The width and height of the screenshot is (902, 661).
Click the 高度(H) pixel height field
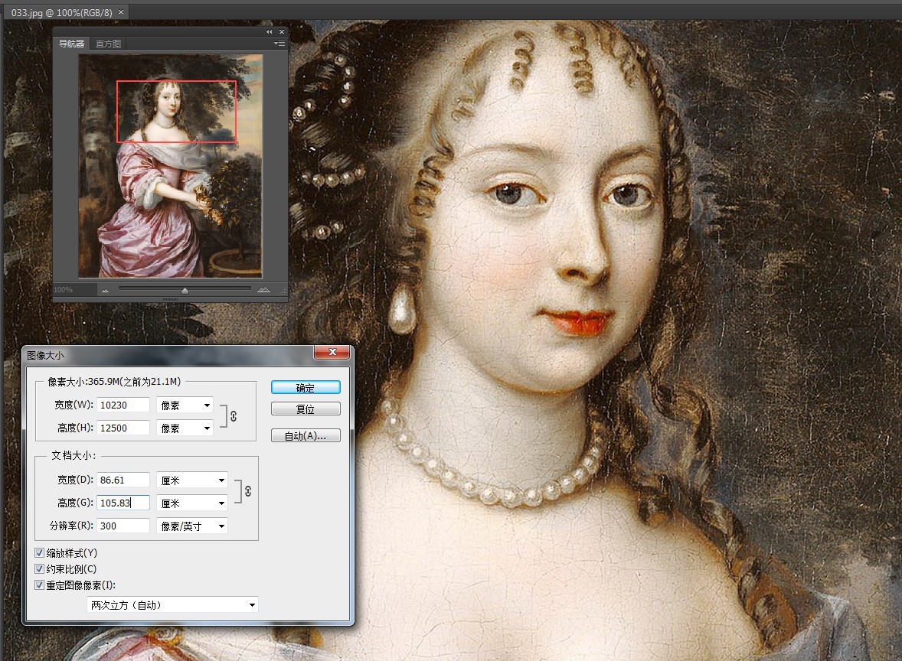click(x=123, y=428)
